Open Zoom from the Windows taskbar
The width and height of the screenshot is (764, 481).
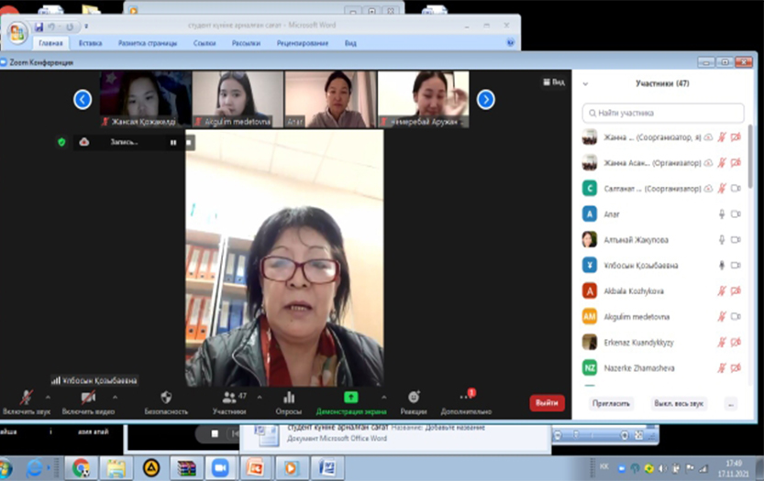[220, 467]
